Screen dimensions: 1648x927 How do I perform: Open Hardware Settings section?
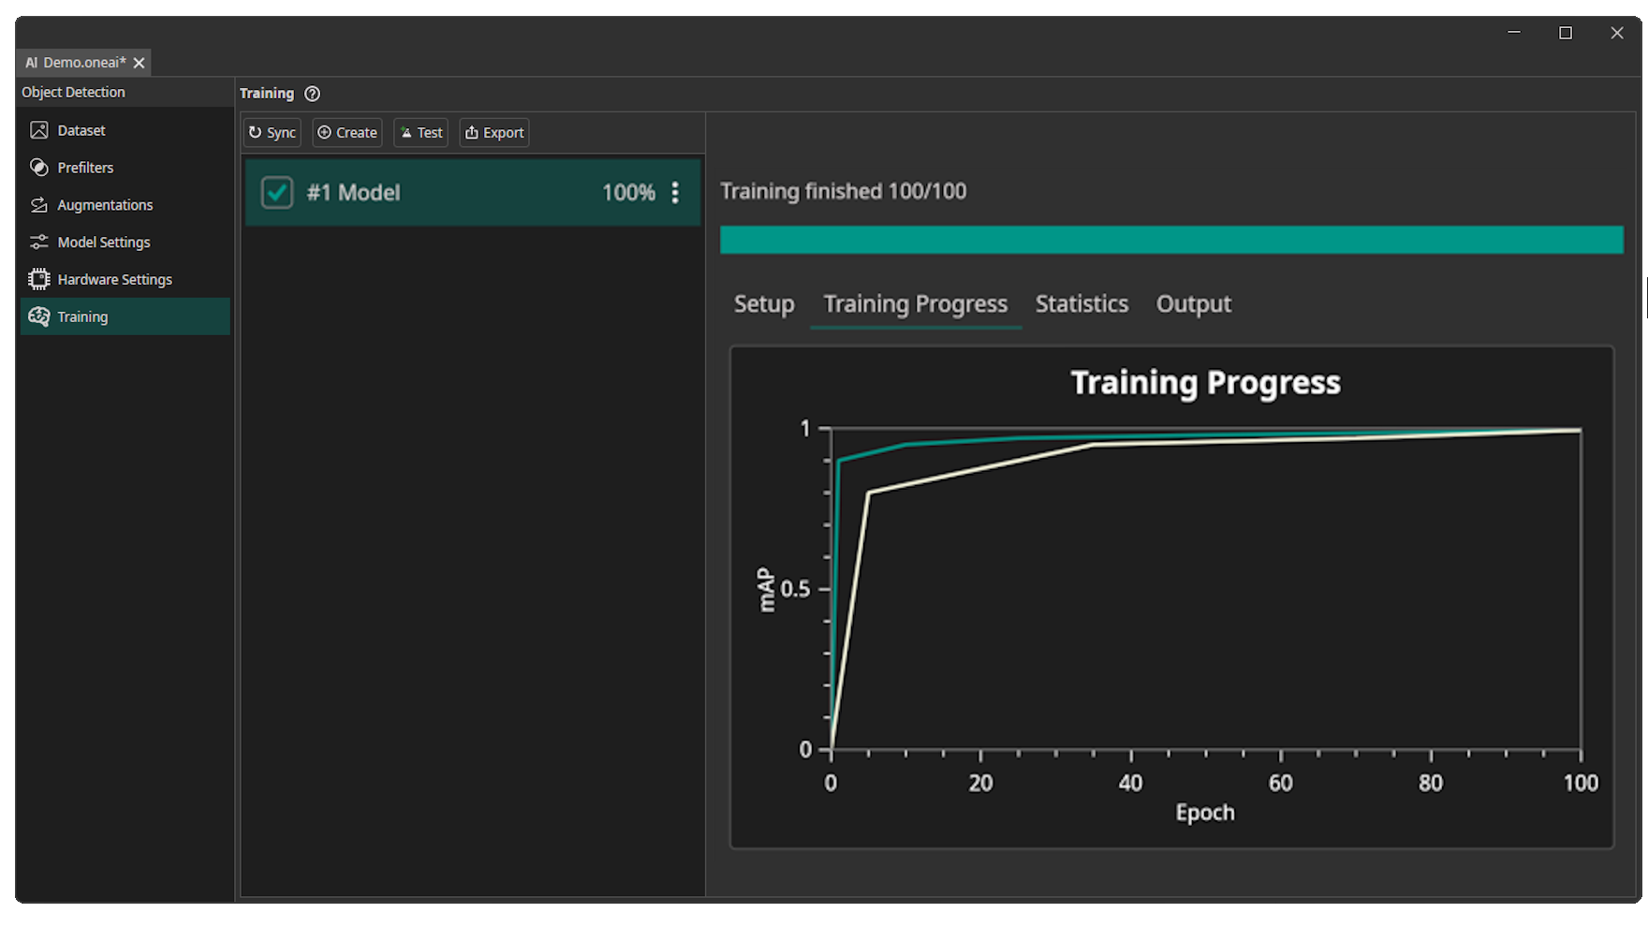point(125,279)
